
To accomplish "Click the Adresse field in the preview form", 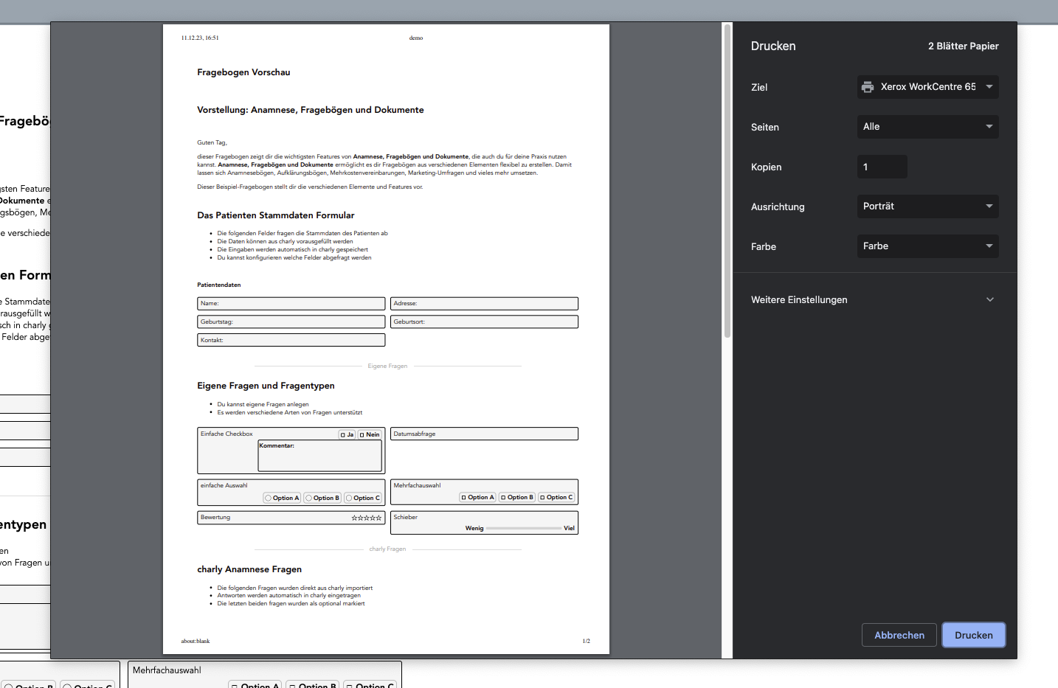I will click(484, 304).
